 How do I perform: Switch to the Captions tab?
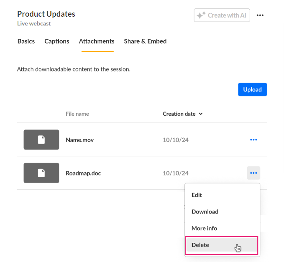point(57,41)
